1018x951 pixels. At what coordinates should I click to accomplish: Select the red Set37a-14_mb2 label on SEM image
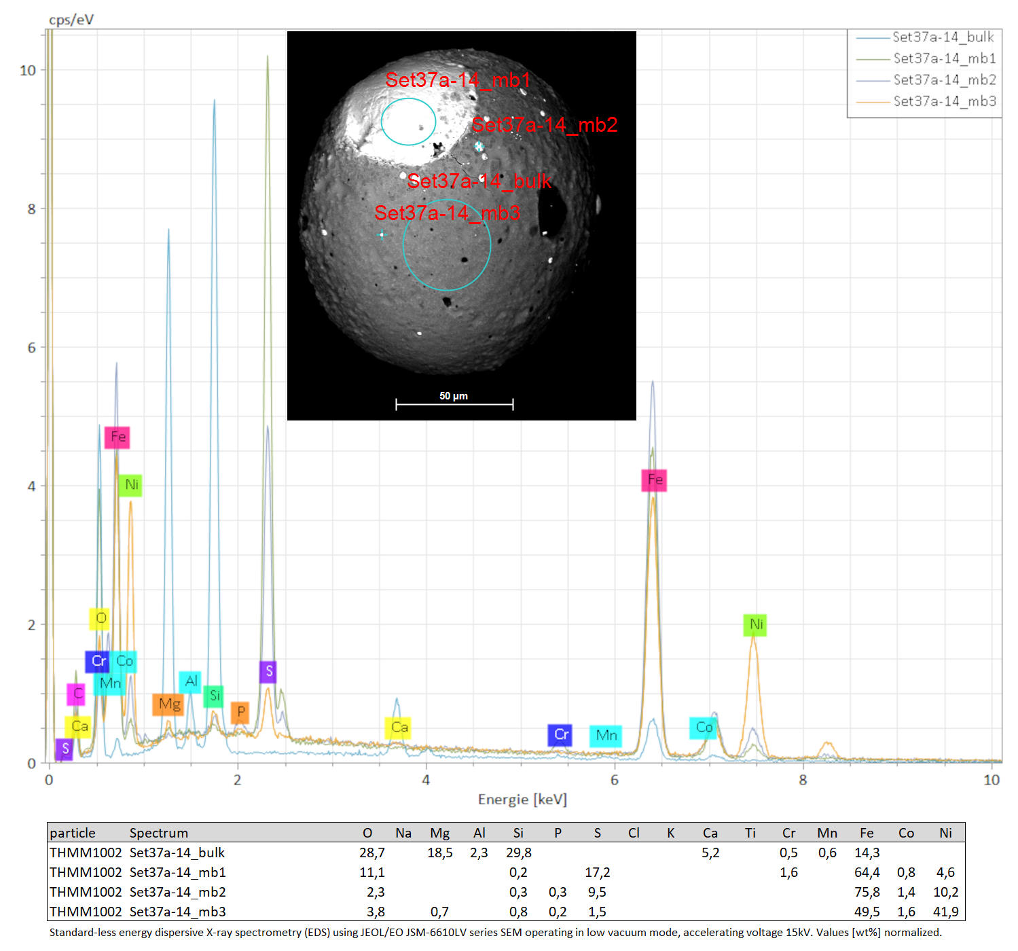545,125
